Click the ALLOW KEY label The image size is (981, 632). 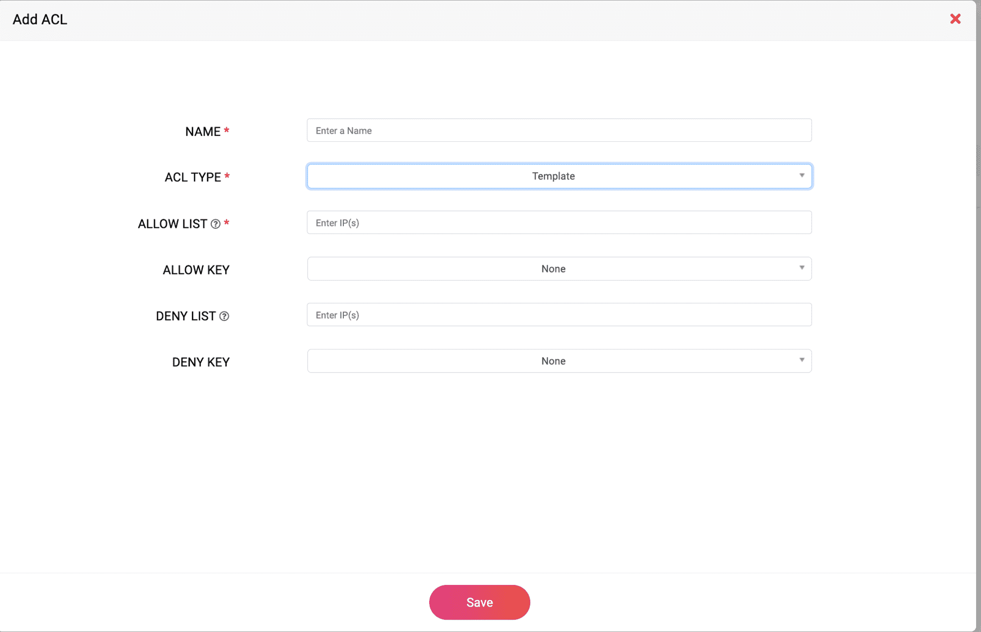point(196,269)
